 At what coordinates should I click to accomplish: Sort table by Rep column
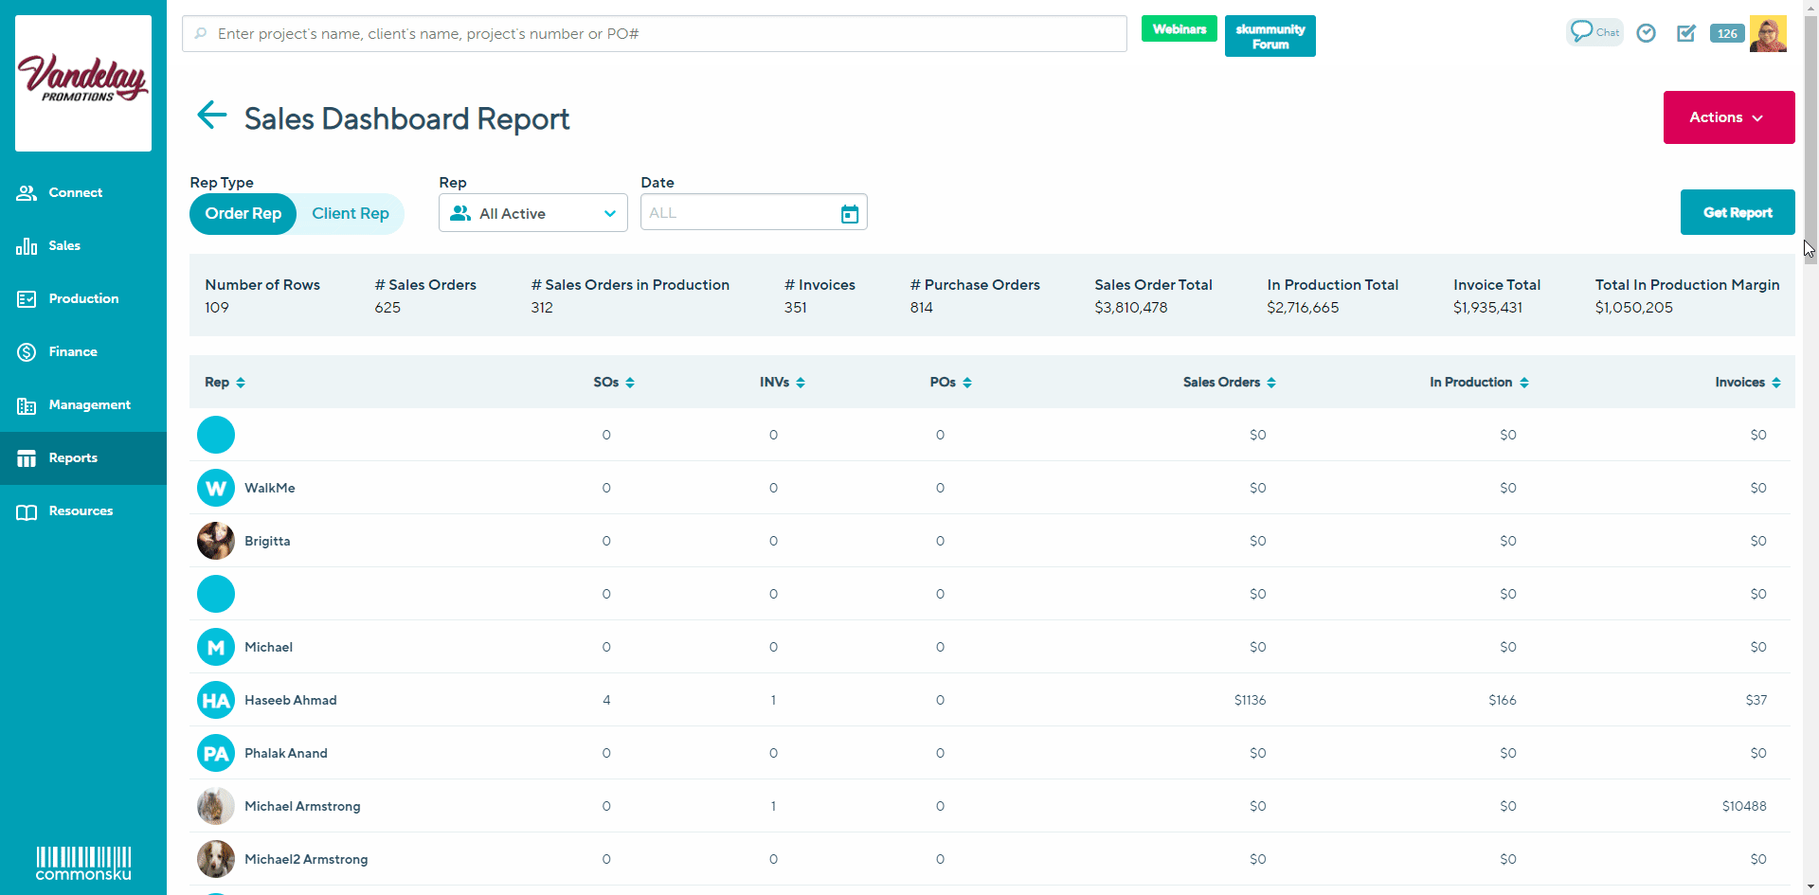225,383
